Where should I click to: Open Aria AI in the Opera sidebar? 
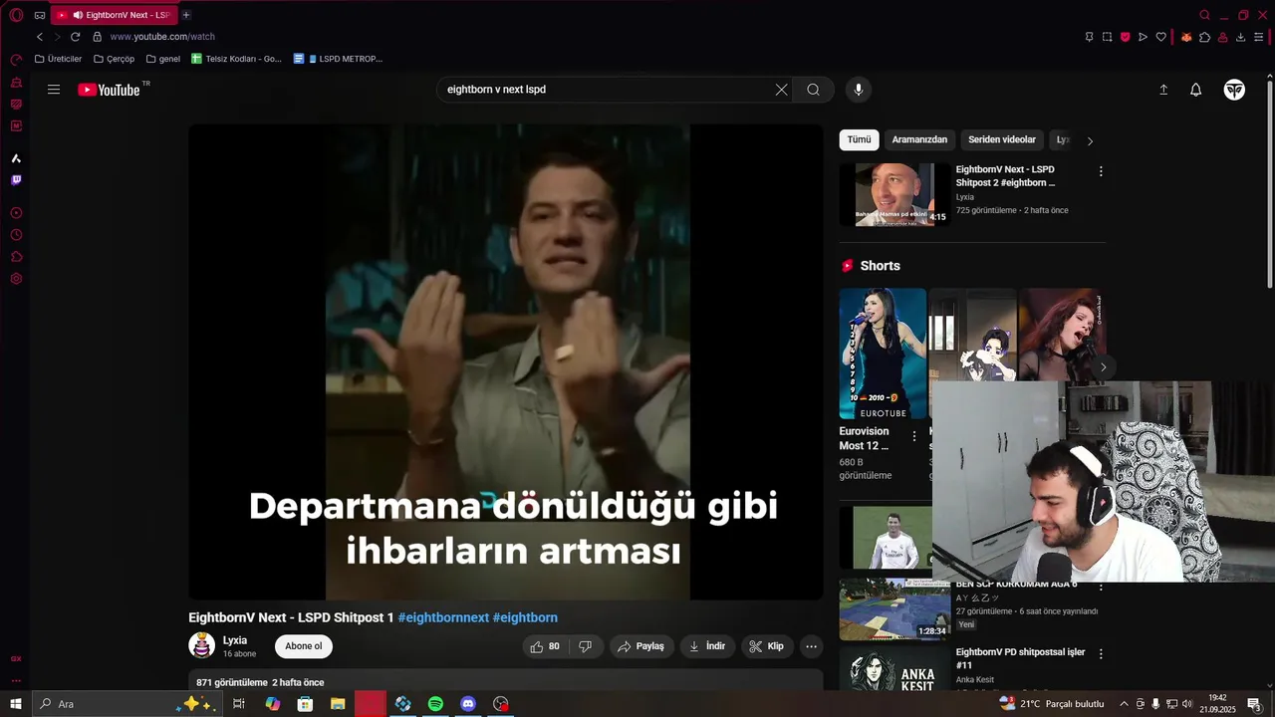tap(16, 158)
